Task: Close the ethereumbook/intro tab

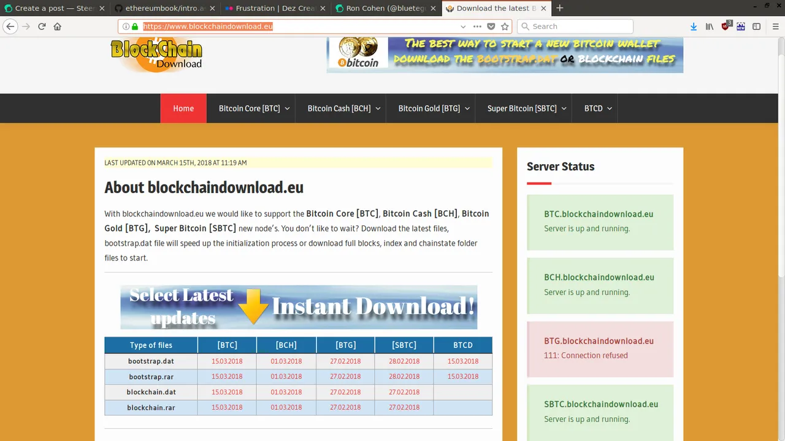Action: 212,9
